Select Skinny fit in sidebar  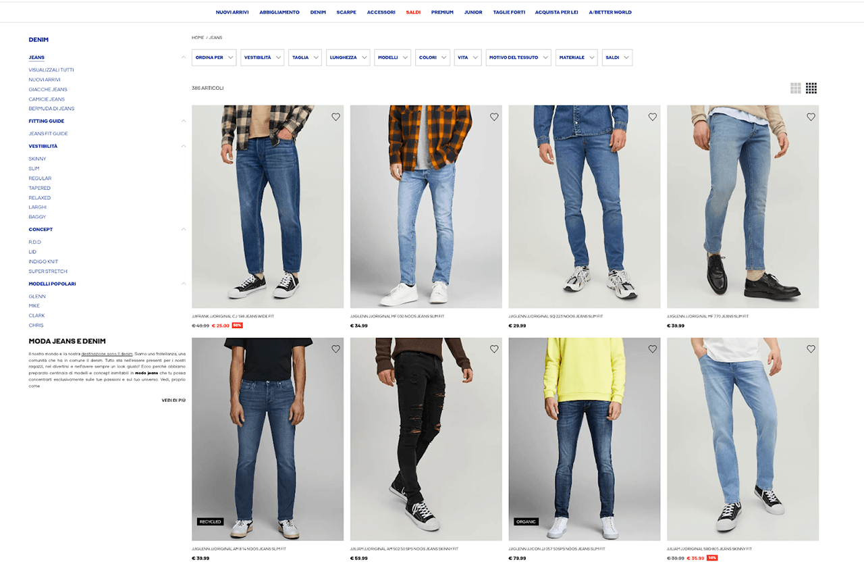point(37,159)
